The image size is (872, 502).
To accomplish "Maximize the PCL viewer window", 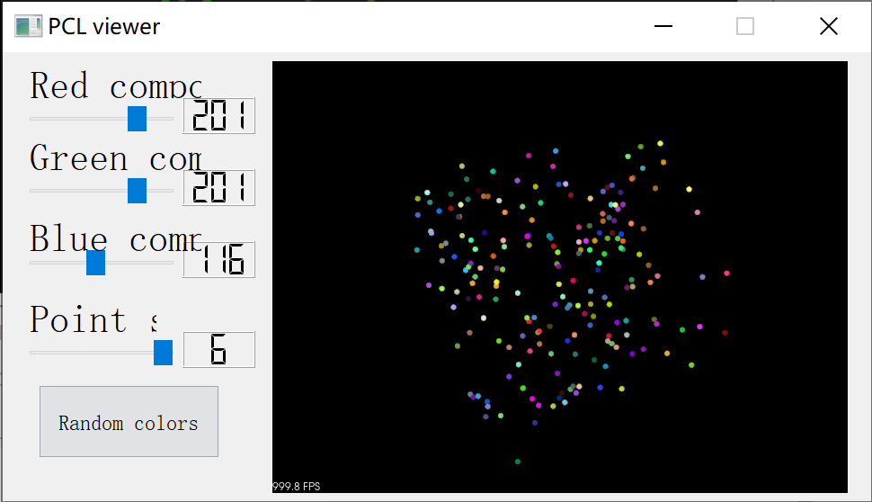I will pyautogui.click(x=745, y=26).
